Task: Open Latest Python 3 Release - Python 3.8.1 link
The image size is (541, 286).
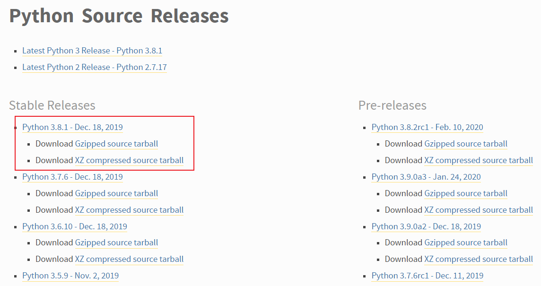Action: click(92, 51)
